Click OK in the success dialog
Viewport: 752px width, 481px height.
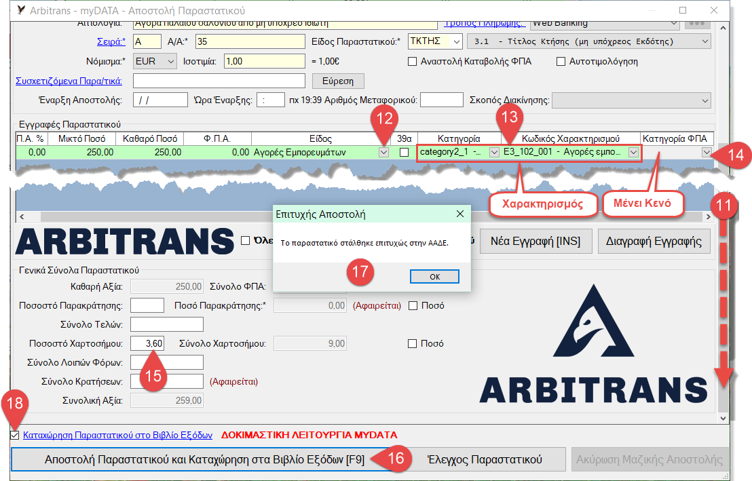click(x=434, y=277)
